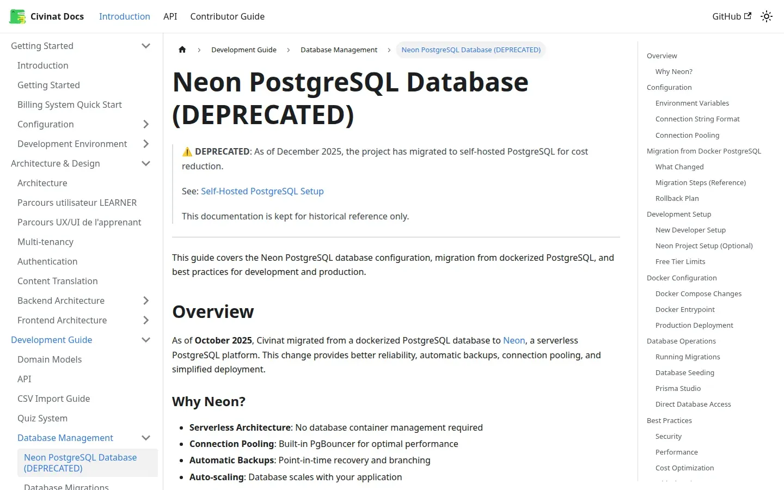
Task: Open the Content Translation page
Action: [58, 281]
